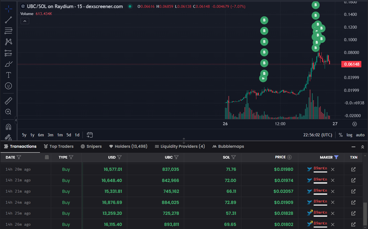Open transaction link for the 13,259.20 buy
The width and height of the screenshot is (368, 229).
pos(353,213)
